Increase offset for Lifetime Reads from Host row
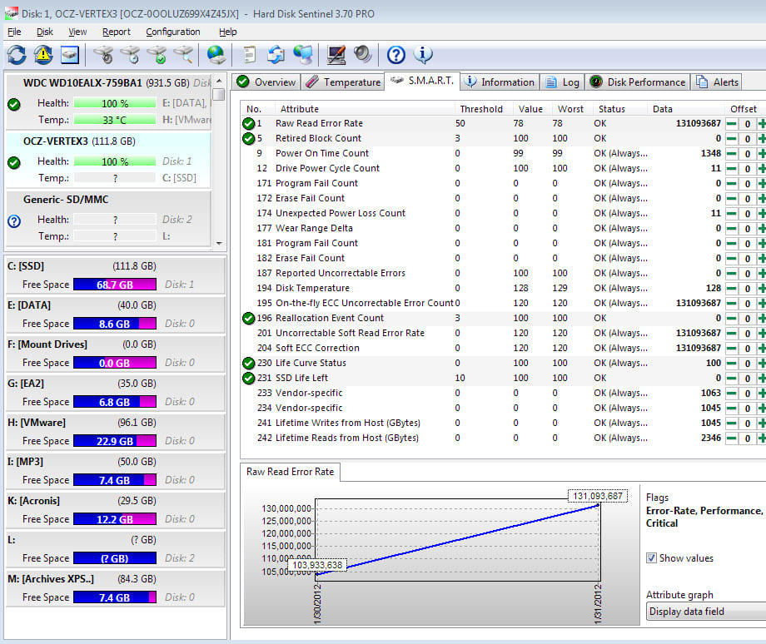766x644 pixels. 762,438
